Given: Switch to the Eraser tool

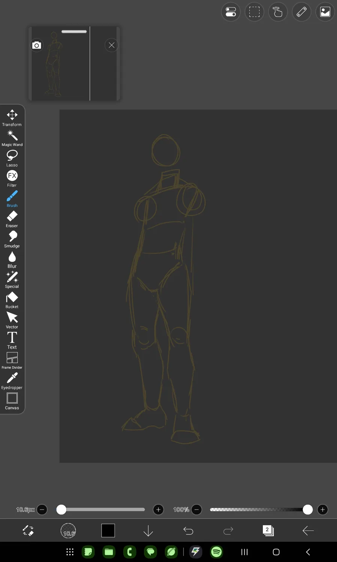Looking at the screenshot, I should point(12,219).
